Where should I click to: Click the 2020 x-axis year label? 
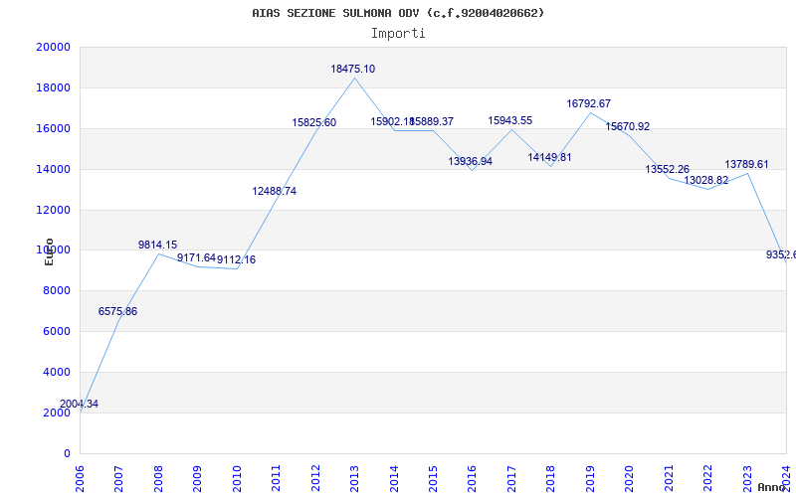click(x=630, y=478)
